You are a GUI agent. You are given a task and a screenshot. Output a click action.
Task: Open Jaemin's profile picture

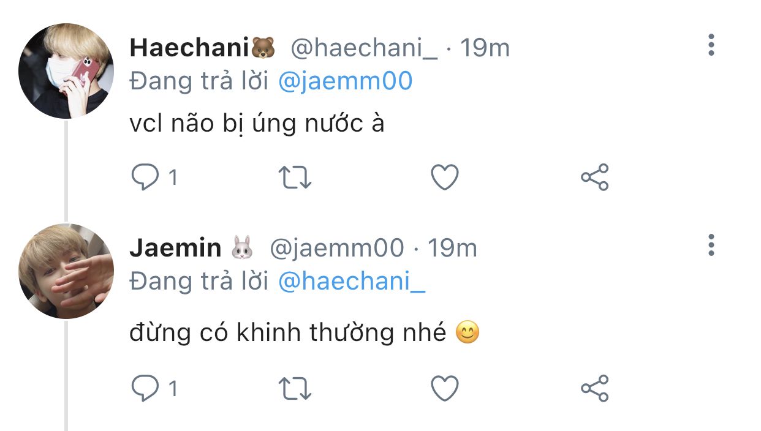click(66, 271)
